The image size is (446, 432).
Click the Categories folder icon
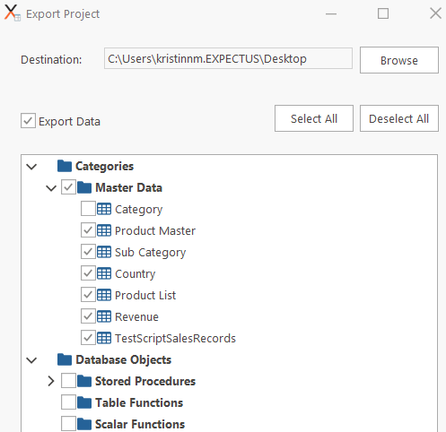(x=65, y=166)
